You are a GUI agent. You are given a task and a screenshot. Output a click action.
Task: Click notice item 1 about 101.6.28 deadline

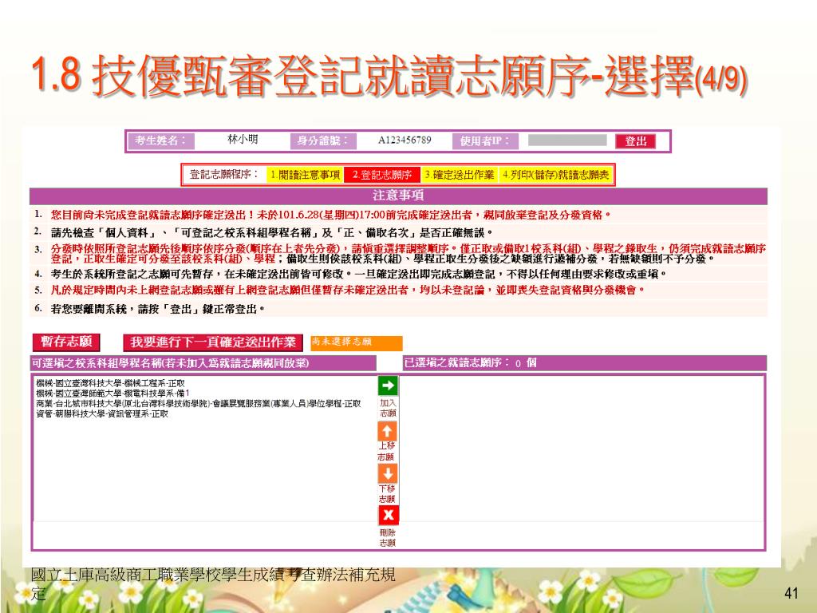click(x=399, y=215)
